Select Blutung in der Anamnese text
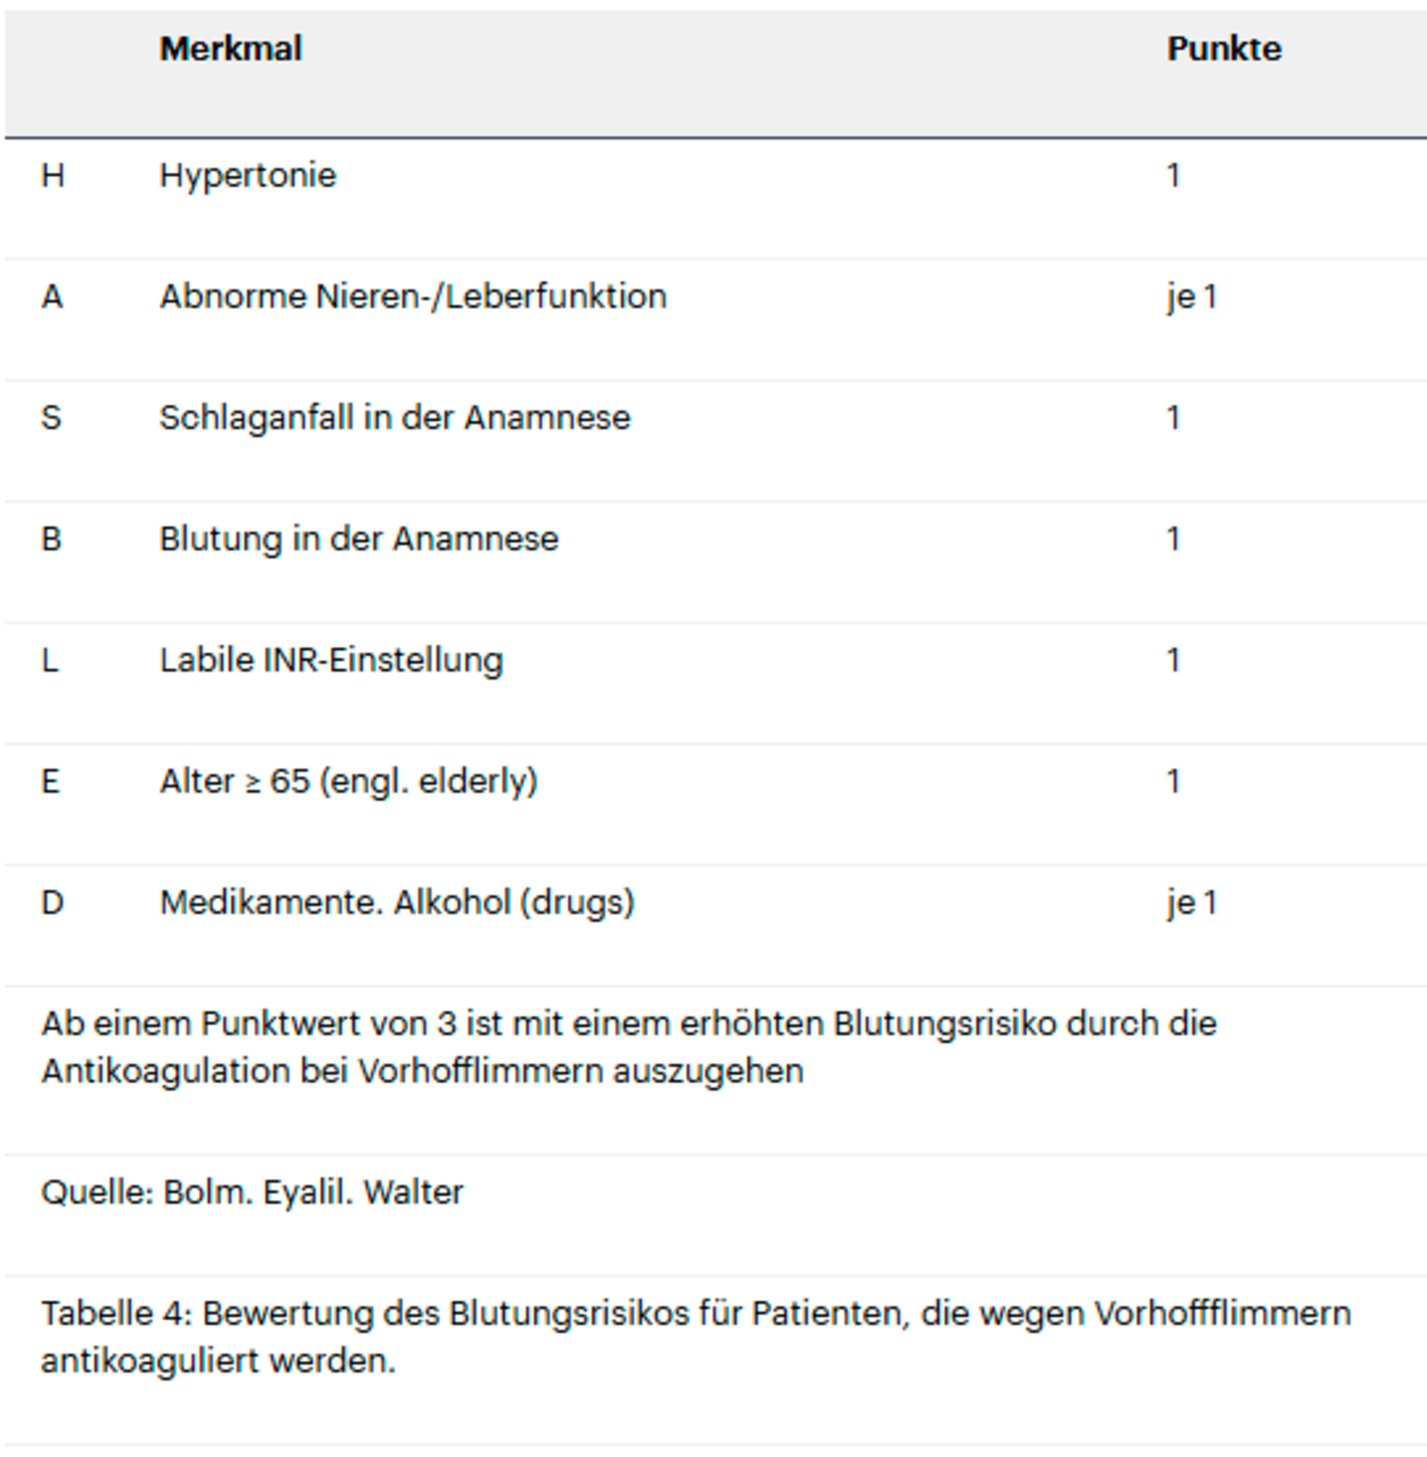 [x=358, y=539]
